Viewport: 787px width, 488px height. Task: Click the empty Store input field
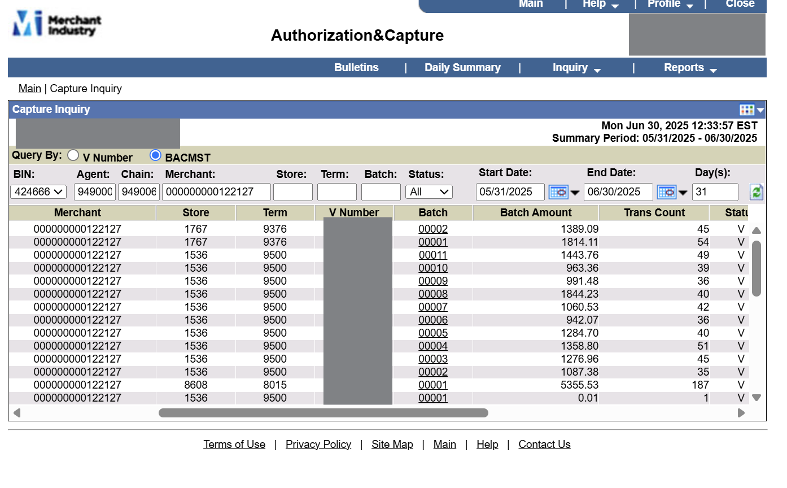(293, 192)
